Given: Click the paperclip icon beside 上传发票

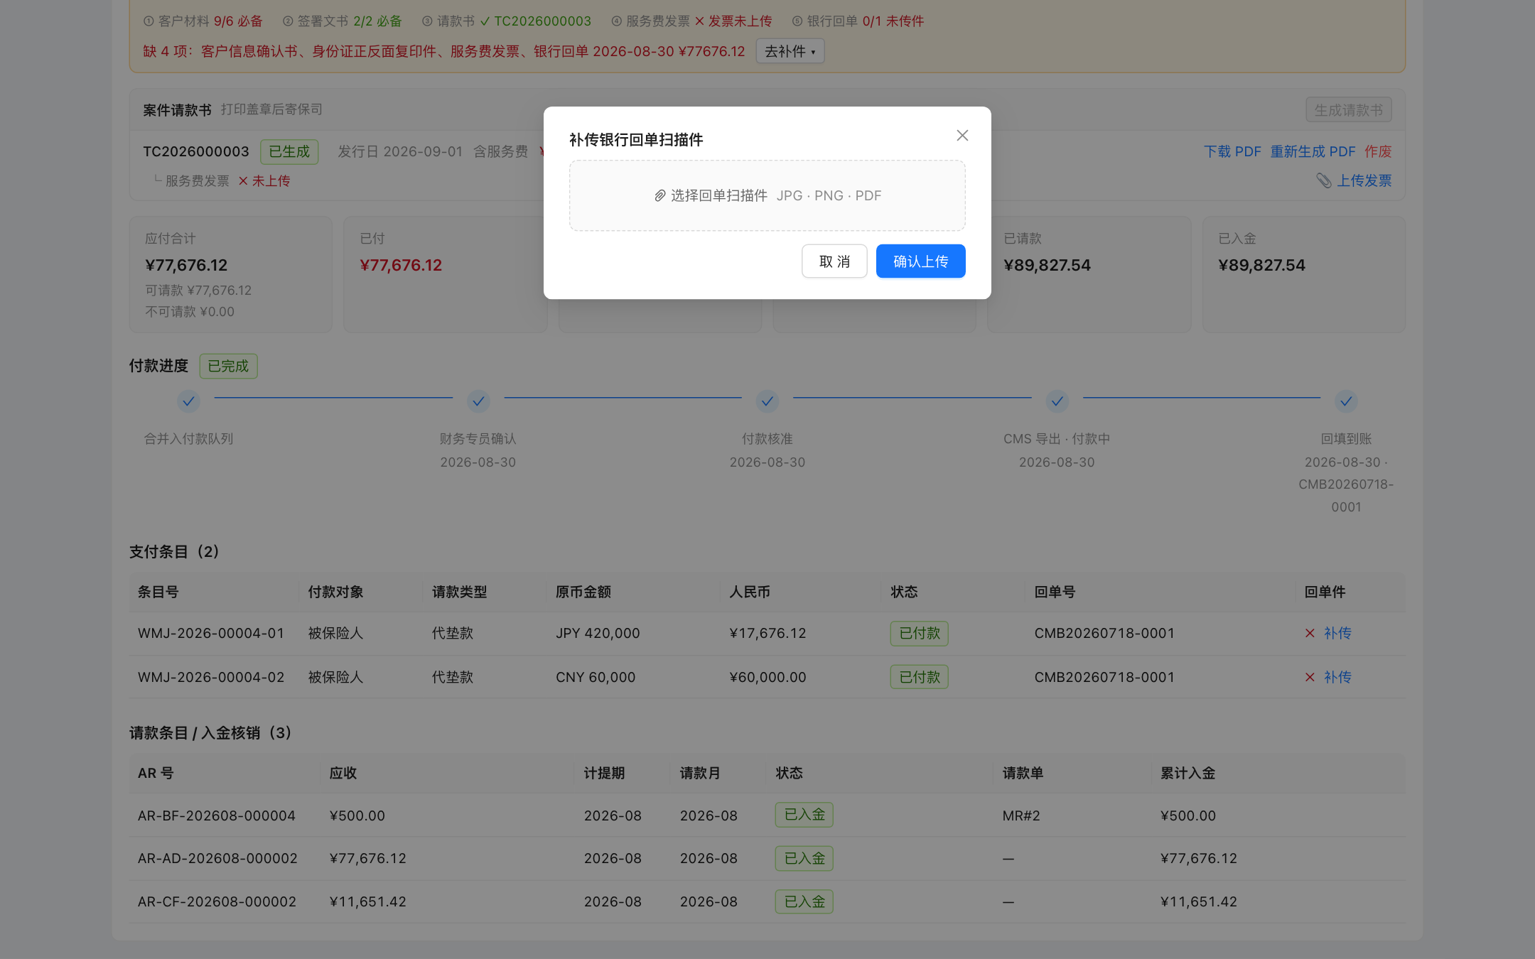Looking at the screenshot, I should [1323, 180].
